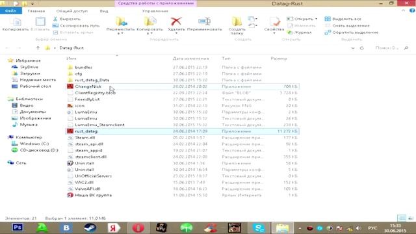Switch to Общий доступ ribbon tab
416x234 pixels.
pyautogui.click(x=72, y=11)
